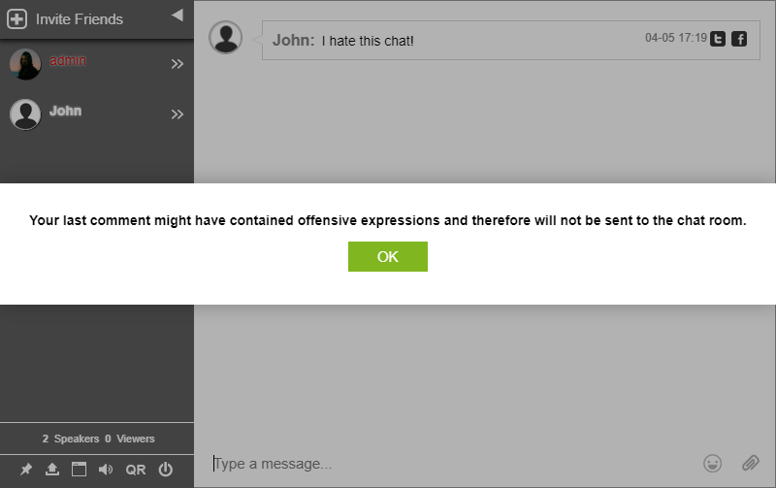776x488 pixels.
Task: Select John in the user list
Action: click(x=66, y=112)
